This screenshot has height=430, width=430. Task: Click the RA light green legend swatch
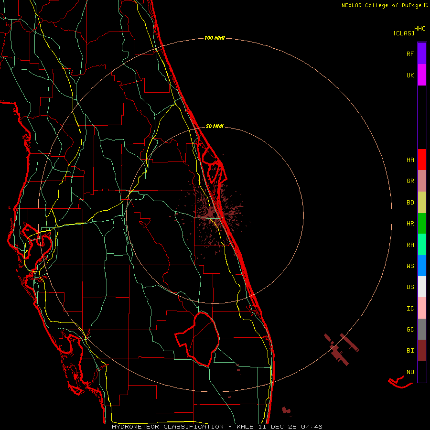(x=422, y=245)
